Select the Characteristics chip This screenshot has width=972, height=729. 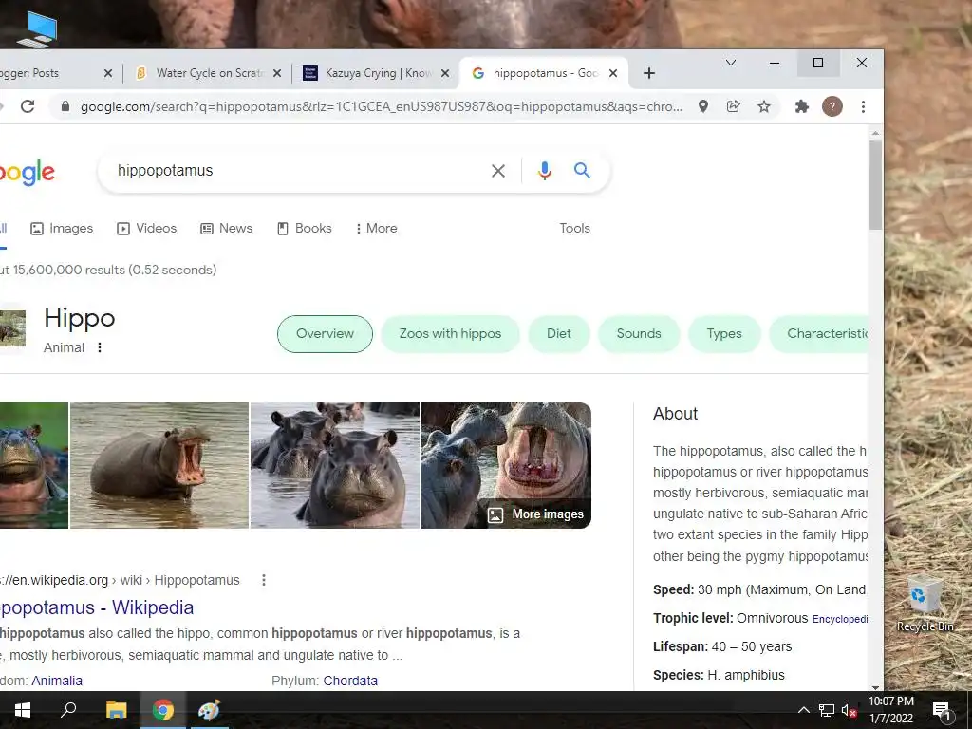pos(818,333)
